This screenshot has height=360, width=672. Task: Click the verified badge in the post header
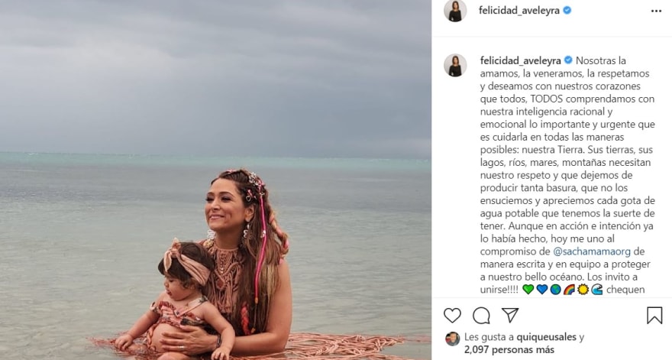point(567,11)
